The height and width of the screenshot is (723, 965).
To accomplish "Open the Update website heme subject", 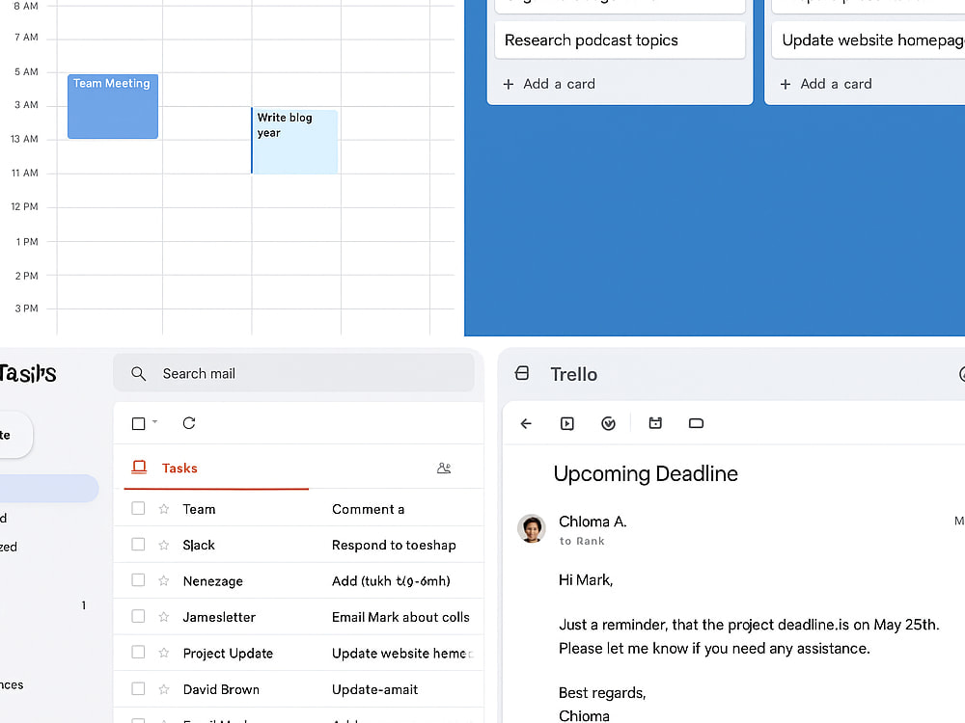I will (401, 654).
